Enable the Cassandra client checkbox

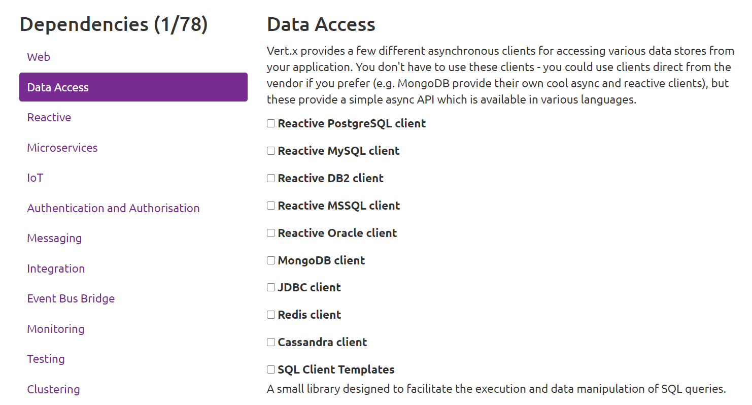pyautogui.click(x=271, y=342)
